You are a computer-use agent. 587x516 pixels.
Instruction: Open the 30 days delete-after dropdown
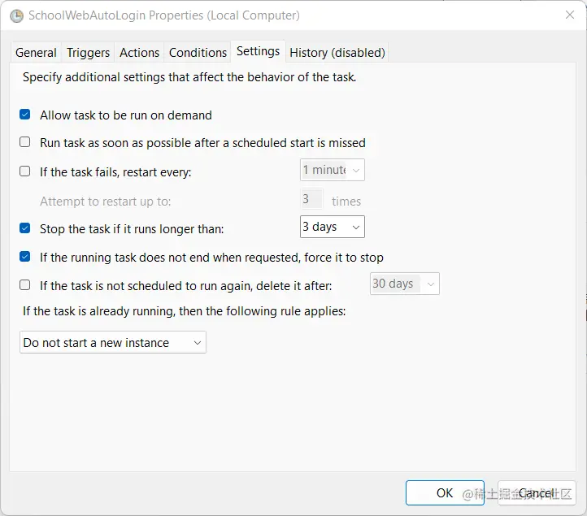pyautogui.click(x=404, y=284)
